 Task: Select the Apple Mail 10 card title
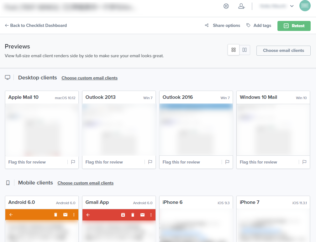(24, 97)
